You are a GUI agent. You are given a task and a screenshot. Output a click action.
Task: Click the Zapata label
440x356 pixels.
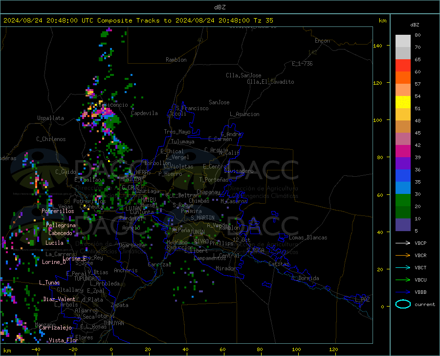(x=120, y=305)
